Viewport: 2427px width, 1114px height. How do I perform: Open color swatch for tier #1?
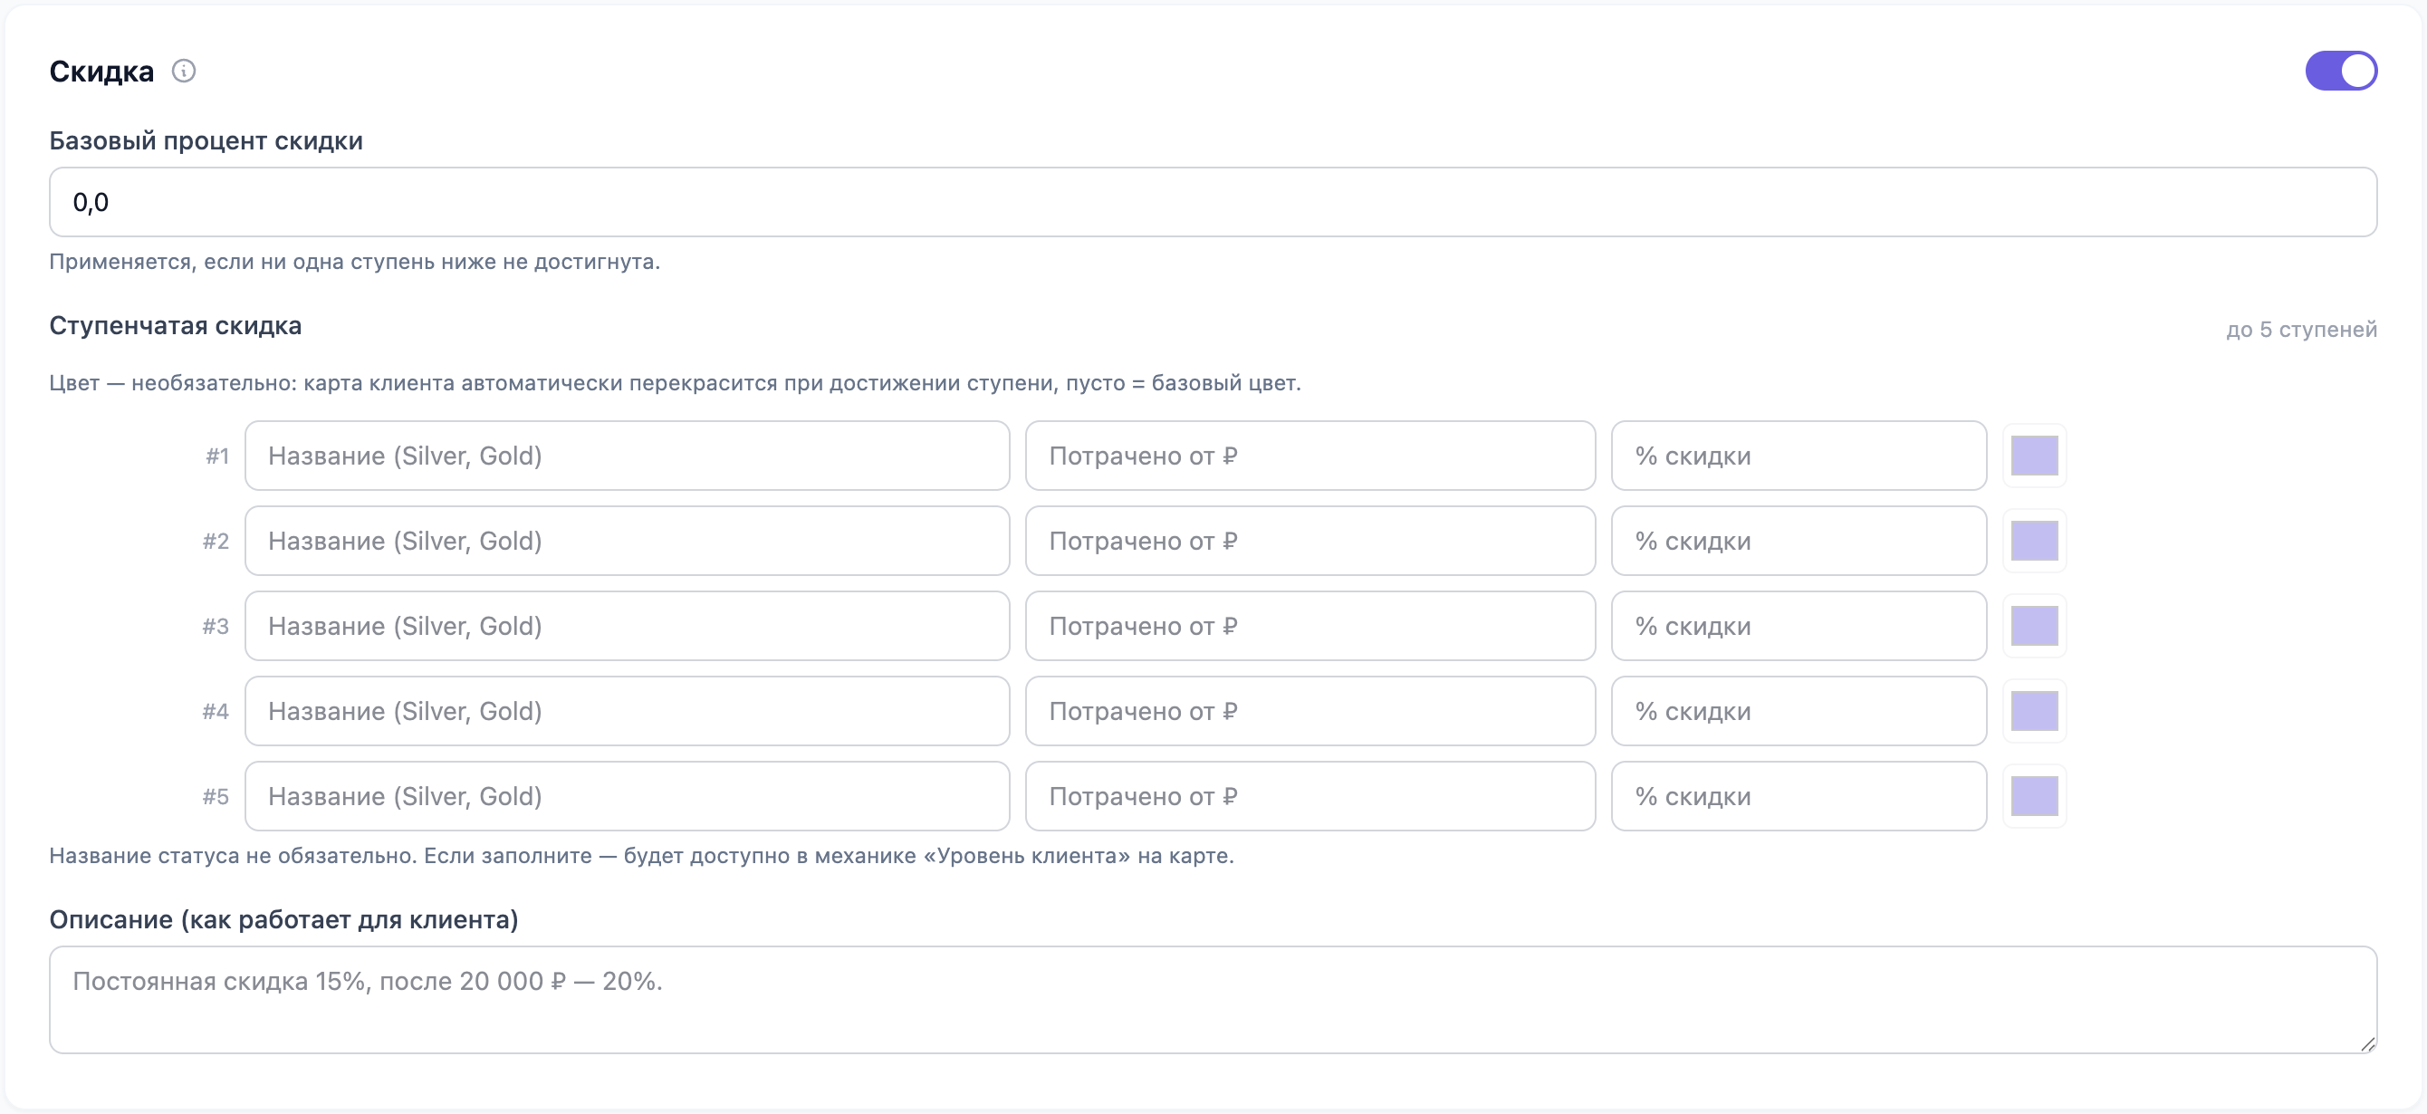(x=2035, y=456)
